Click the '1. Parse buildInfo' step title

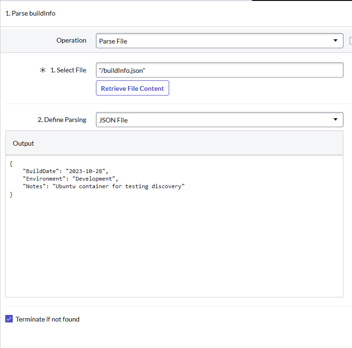point(30,14)
